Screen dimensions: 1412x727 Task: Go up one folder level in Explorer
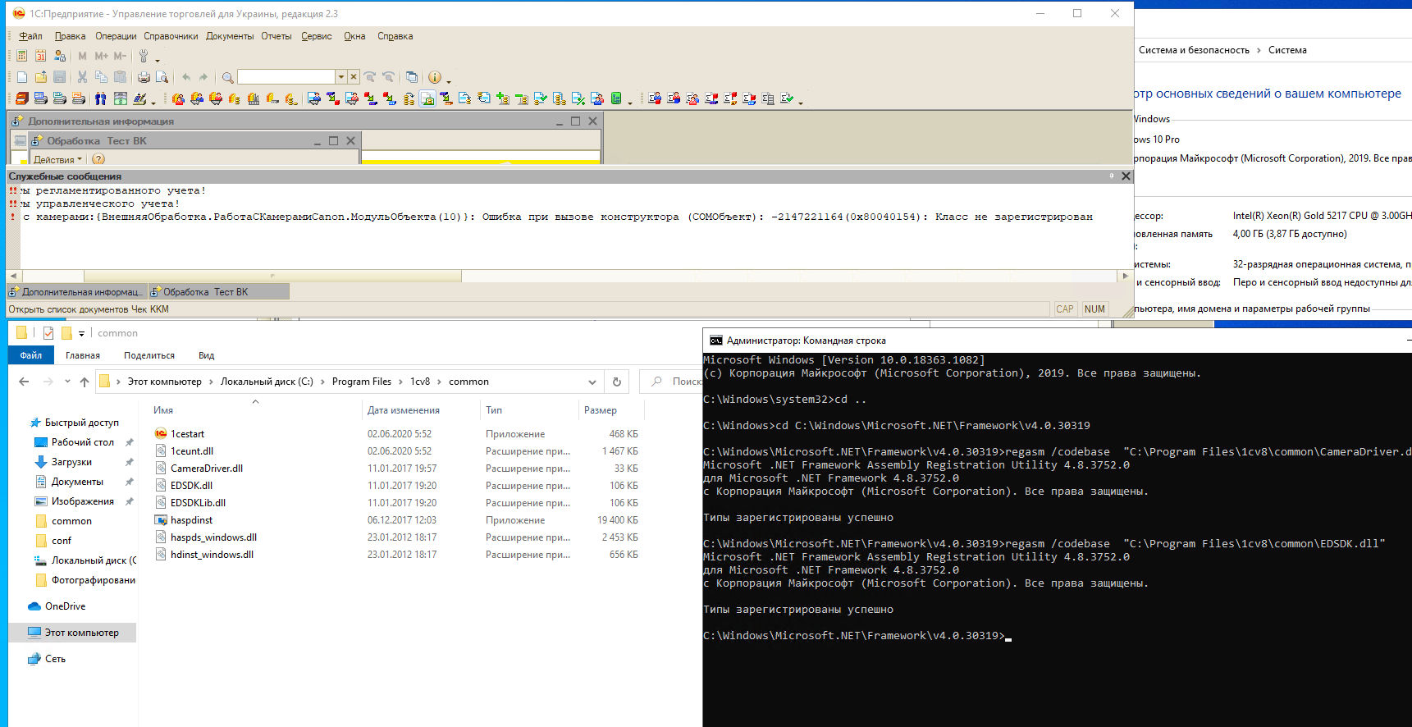pos(85,382)
